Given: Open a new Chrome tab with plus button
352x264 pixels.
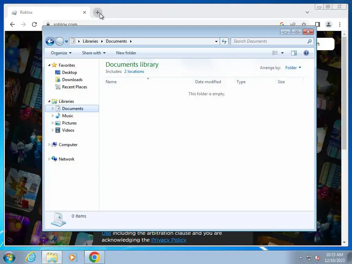Looking at the screenshot, I should point(97,12).
